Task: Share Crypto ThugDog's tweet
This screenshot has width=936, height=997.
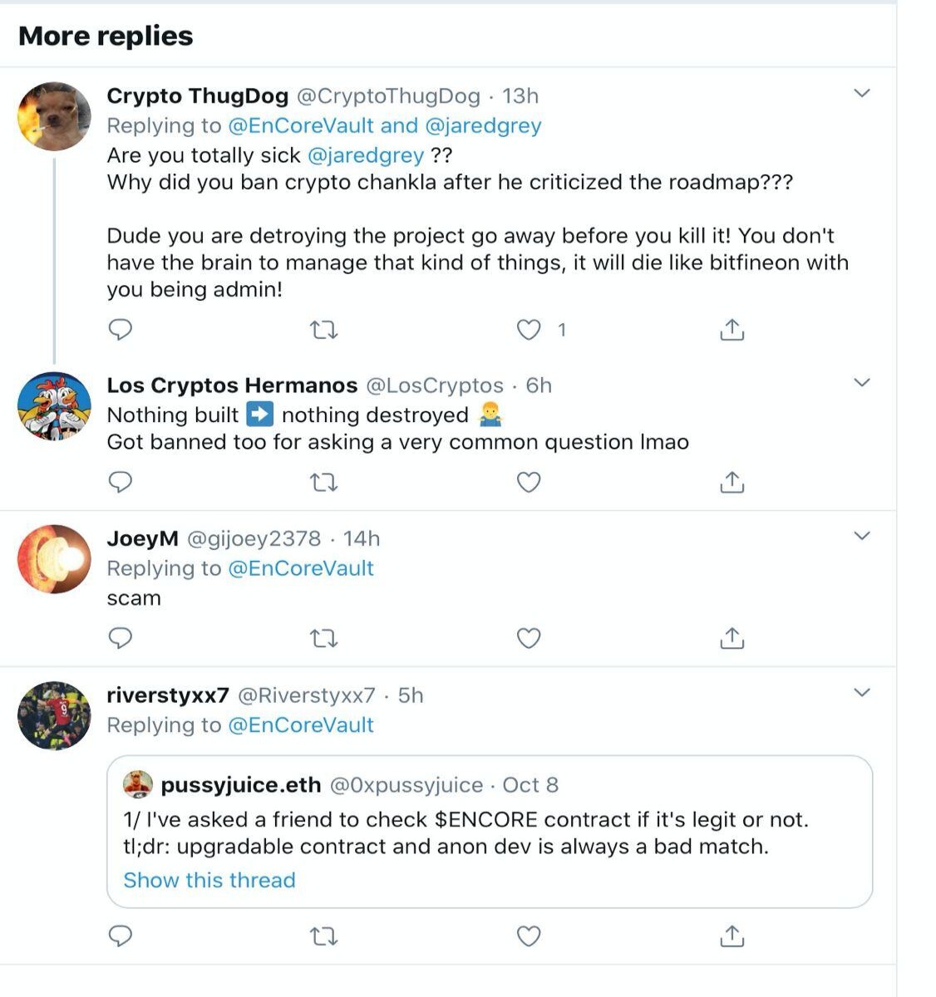Action: point(732,330)
